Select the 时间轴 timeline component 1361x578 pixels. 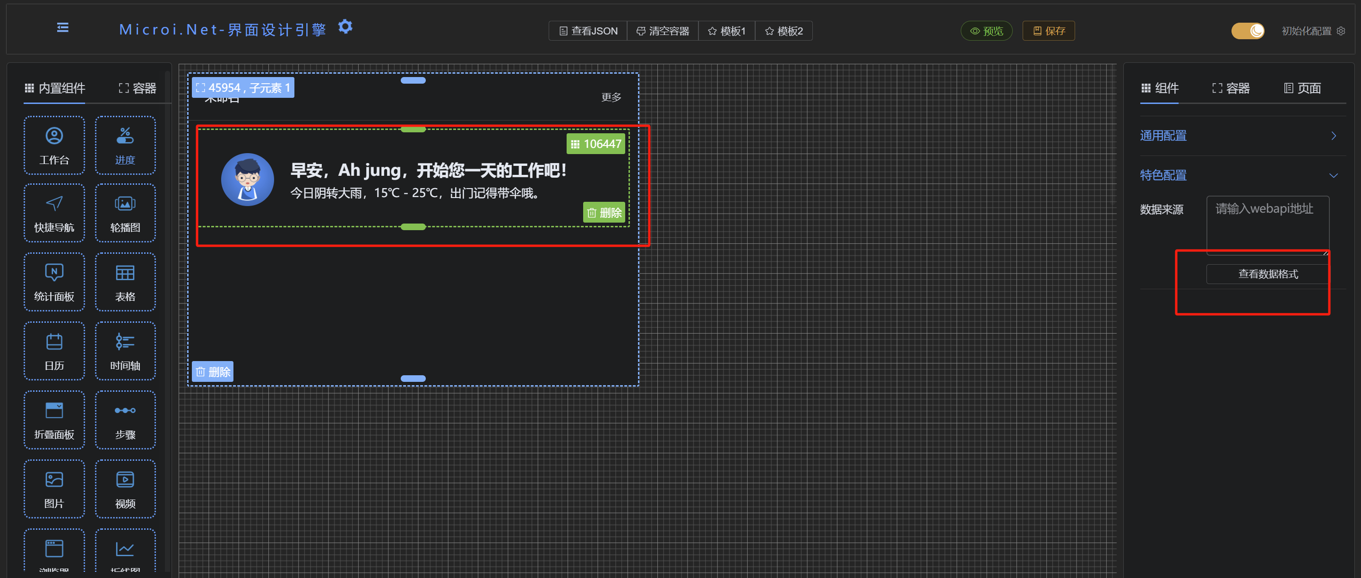[125, 351]
